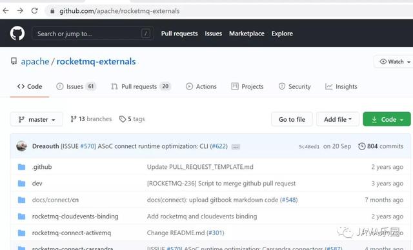Open the Projects tab
This screenshot has width=413, height=250.
tap(247, 86)
